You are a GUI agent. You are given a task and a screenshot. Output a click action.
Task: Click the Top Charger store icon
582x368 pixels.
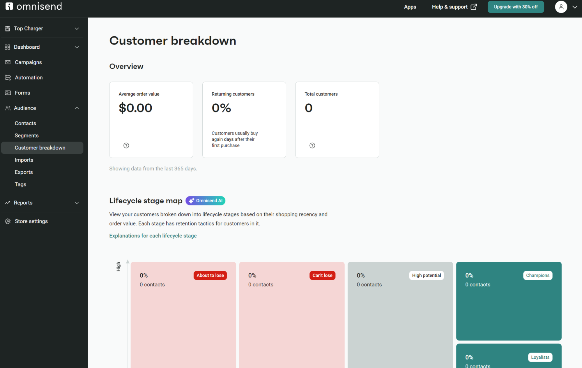click(8, 28)
